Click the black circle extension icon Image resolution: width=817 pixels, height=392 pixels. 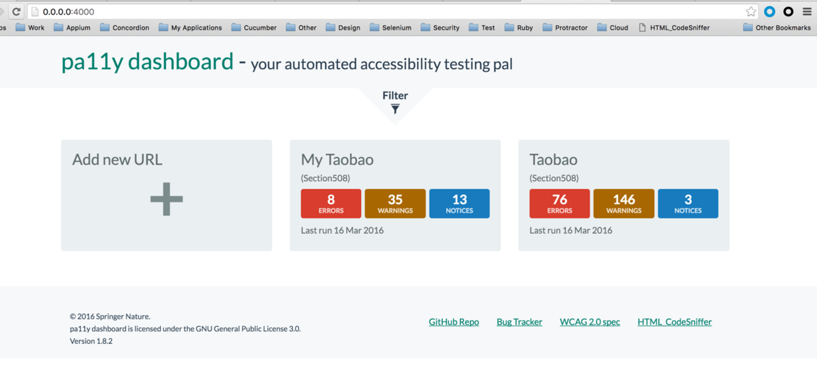coord(788,12)
